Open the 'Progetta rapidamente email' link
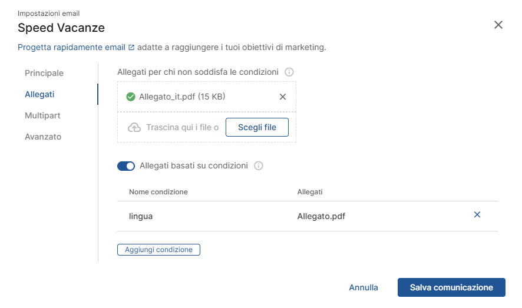This screenshot has width=522, height=308. coord(71,47)
